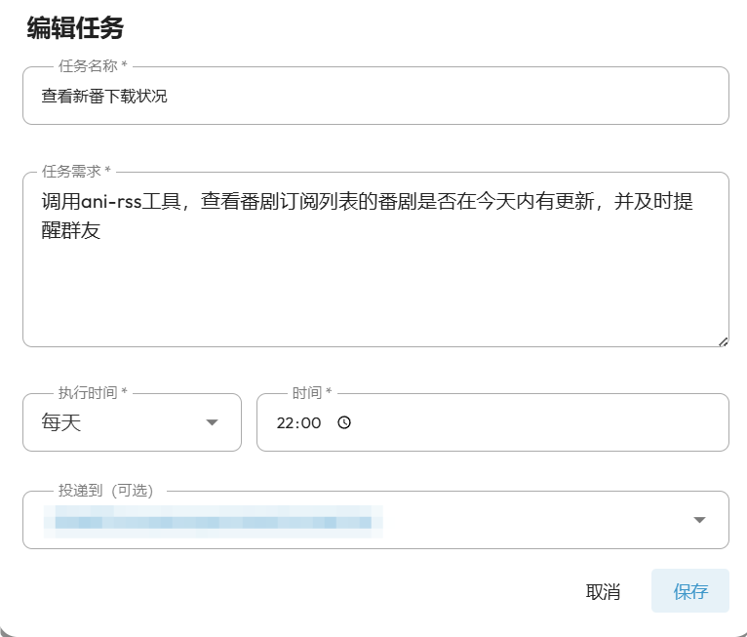Click the dropdown arrow next to 每天
This screenshot has width=747, height=637.
(212, 422)
